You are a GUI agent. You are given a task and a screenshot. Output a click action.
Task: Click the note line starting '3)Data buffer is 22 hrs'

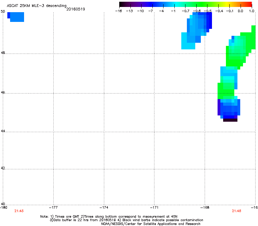tap(126, 220)
